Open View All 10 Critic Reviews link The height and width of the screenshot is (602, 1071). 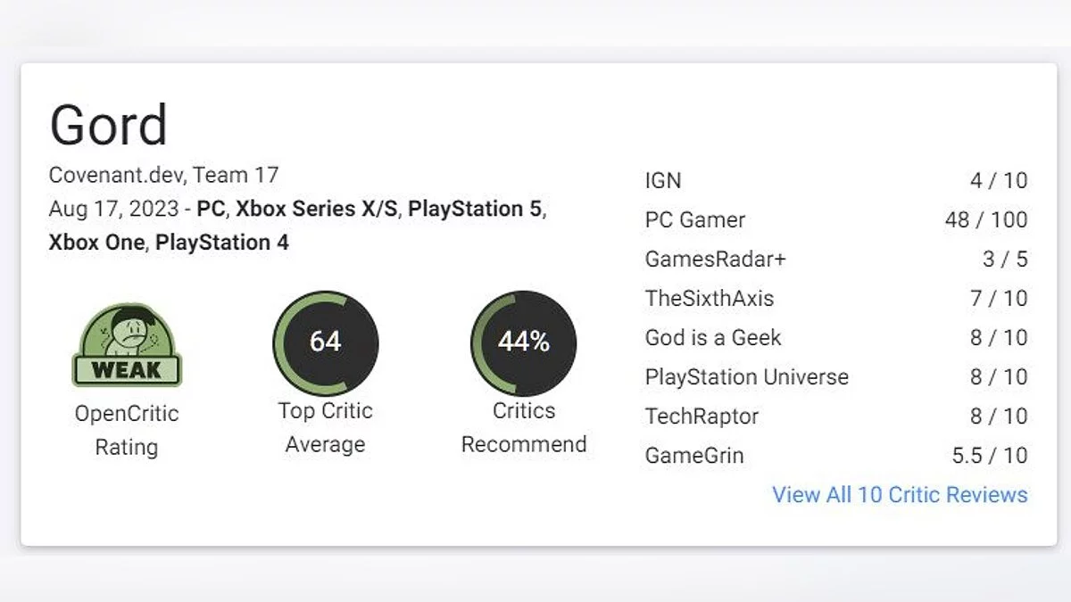pos(900,495)
